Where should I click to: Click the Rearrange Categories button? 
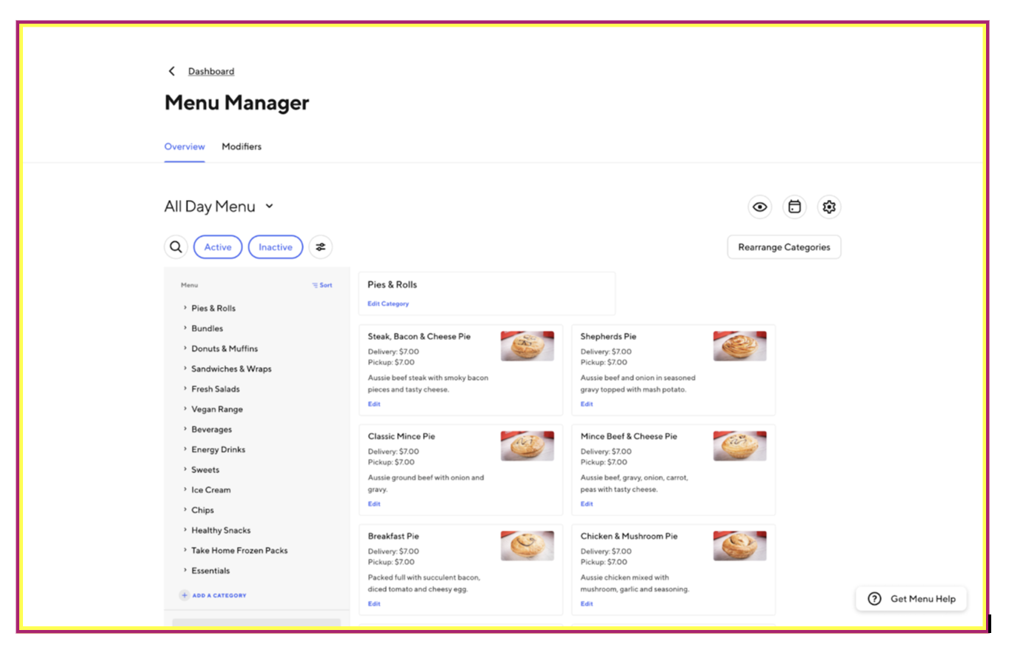784,247
